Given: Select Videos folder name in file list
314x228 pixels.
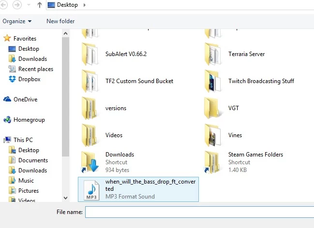Looking at the screenshot, I should pos(114,135).
